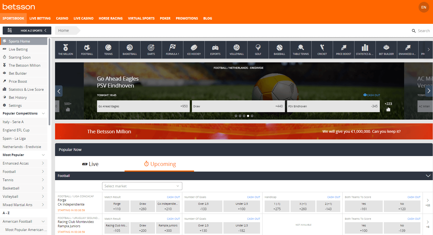The height and width of the screenshot is (235, 433).
Task: Select Both Teams To Score No +120
Action: (402, 206)
